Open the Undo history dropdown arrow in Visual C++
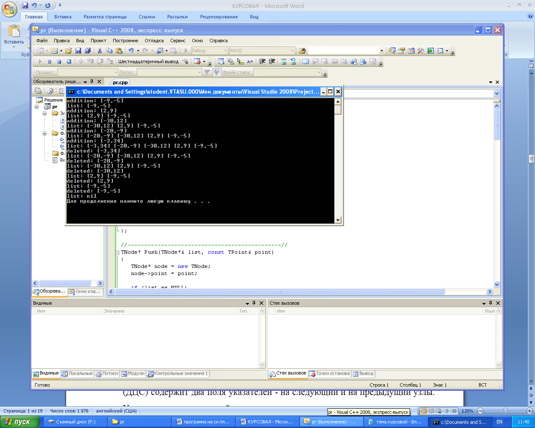The height and width of the screenshot is (428, 535). 138,51
